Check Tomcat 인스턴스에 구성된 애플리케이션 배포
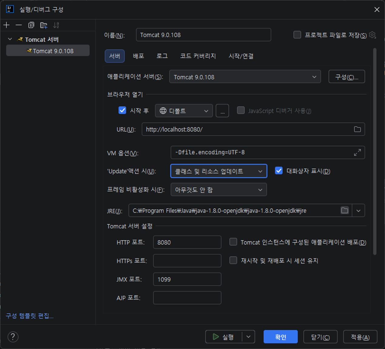Image resolution: width=385 pixels, height=349 pixels. point(233,242)
